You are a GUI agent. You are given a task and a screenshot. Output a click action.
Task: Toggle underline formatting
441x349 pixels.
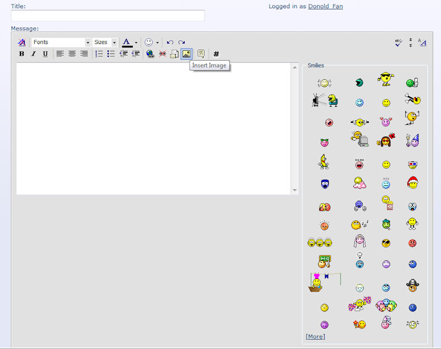click(x=45, y=53)
